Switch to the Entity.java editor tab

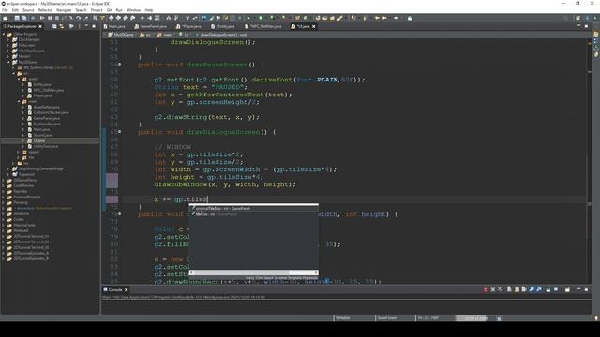tap(223, 27)
